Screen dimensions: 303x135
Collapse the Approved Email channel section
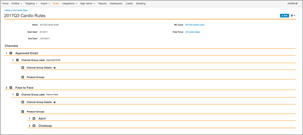(x=11, y=53)
